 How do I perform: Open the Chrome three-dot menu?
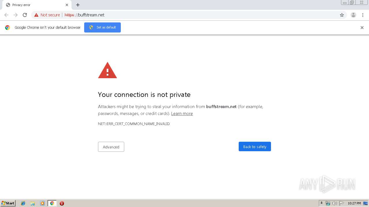point(363,15)
